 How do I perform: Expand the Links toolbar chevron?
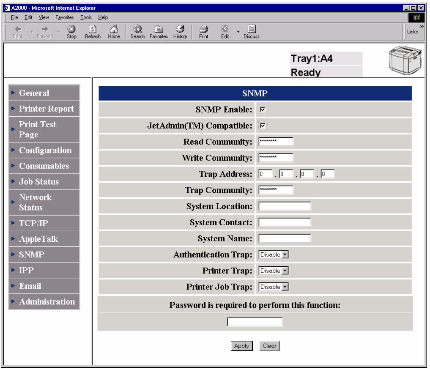tap(422, 27)
